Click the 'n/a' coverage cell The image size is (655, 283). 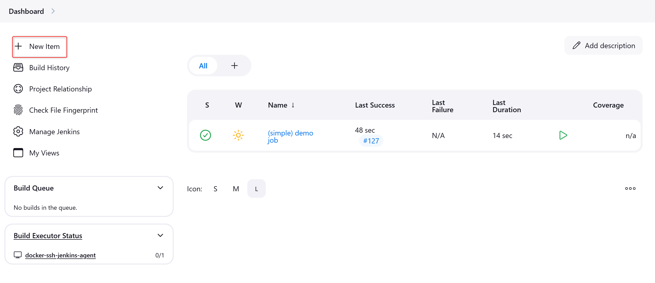point(631,135)
